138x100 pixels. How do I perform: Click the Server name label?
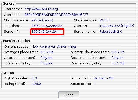[85, 32]
